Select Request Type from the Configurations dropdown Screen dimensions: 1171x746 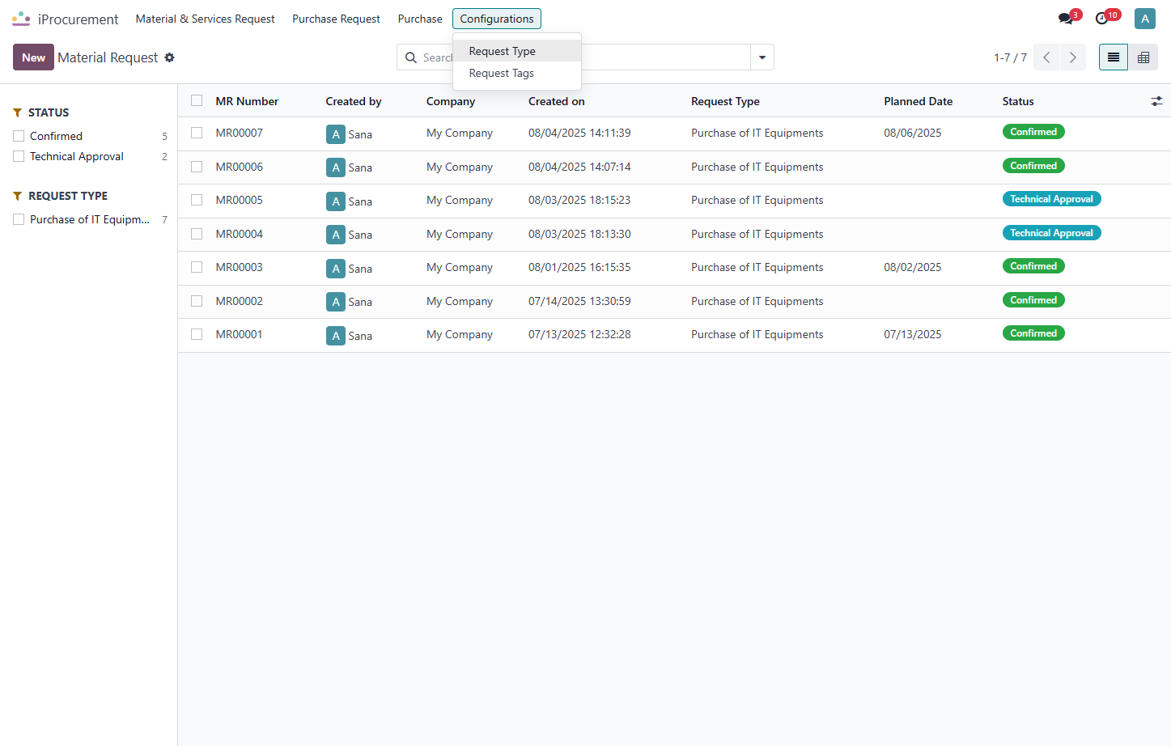[517, 51]
